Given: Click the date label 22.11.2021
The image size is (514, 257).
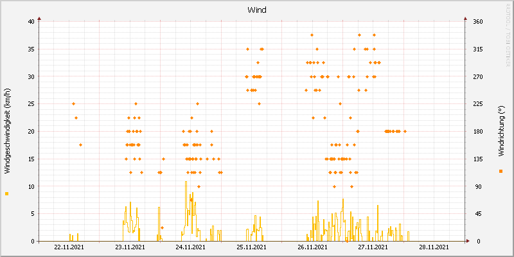Looking at the screenshot, I should [x=69, y=247].
